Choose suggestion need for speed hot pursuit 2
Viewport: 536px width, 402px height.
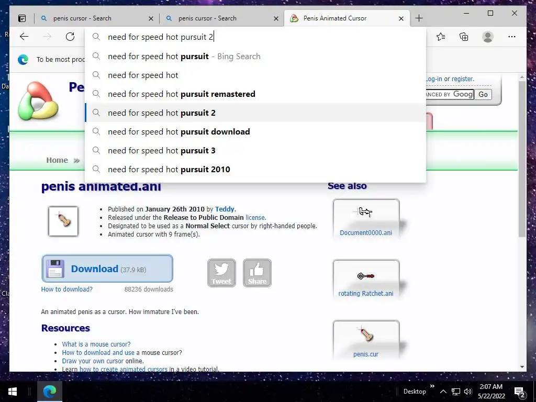pos(255,113)
